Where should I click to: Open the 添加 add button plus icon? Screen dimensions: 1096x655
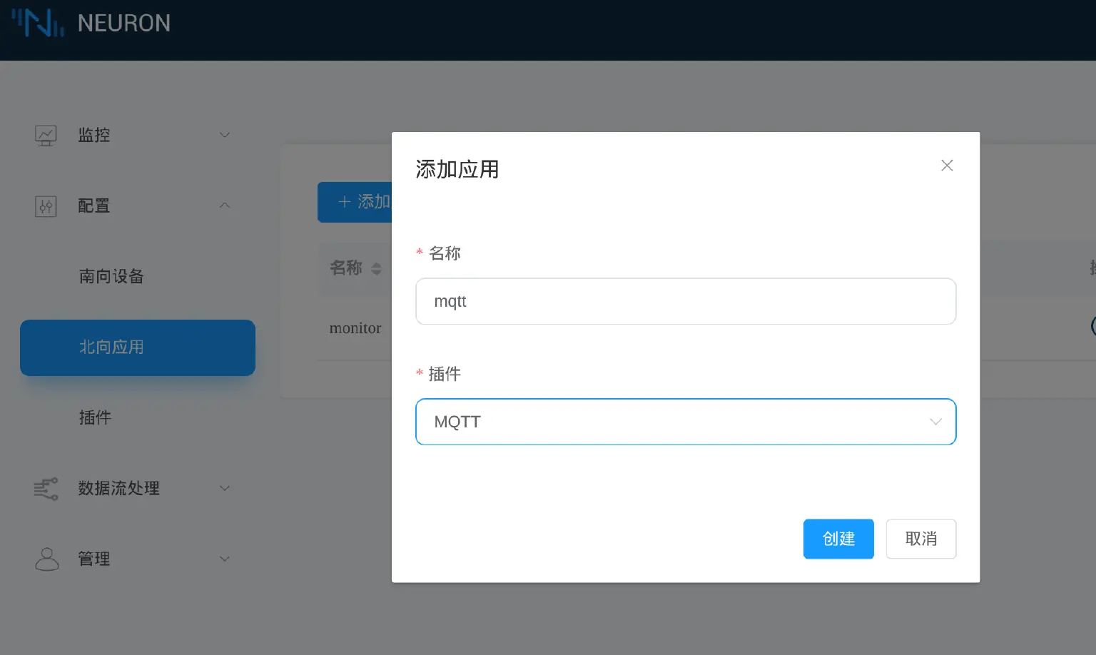click(343, 202)
